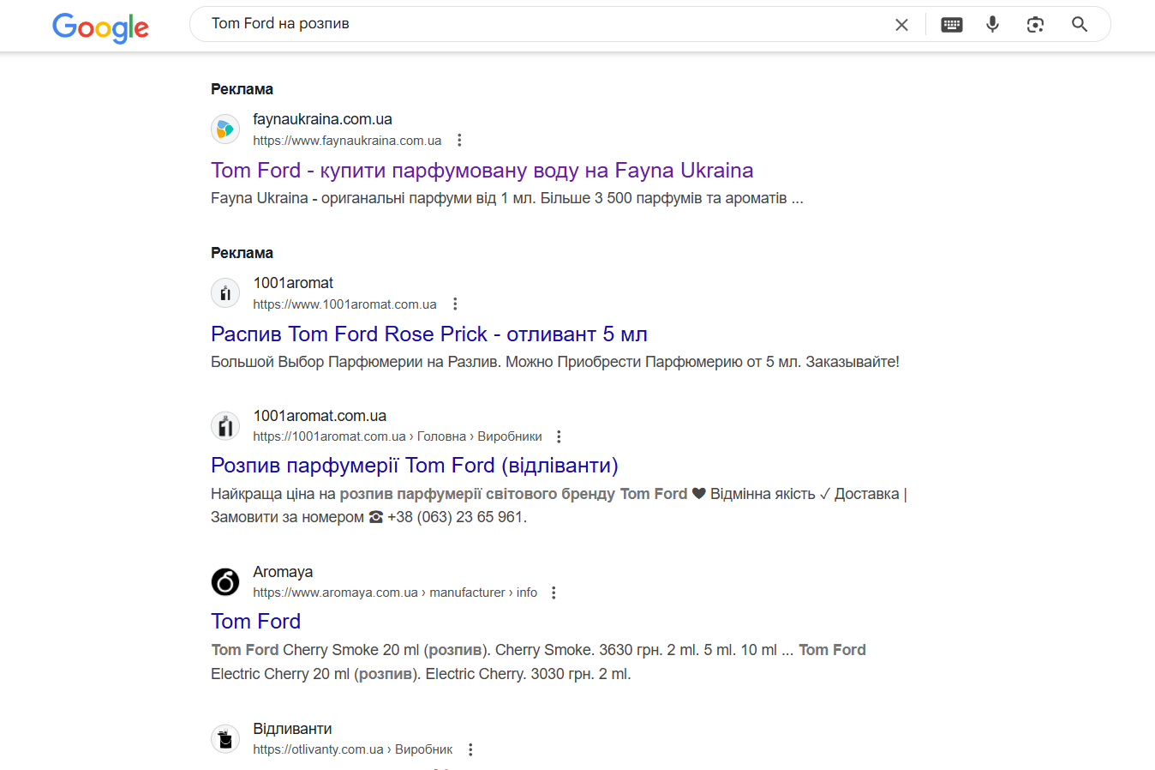Open more options for 1001aromat.com.ua organic result
The width and height of the screenshot is (1155, 770).
559,436
